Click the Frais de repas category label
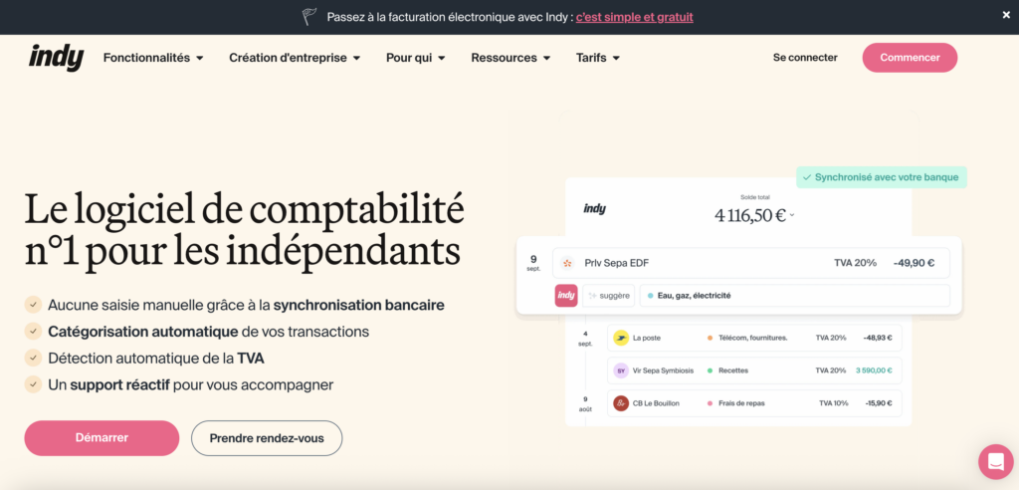The width and height of the screenshot is (1019, 490). [x=741, y=402]
